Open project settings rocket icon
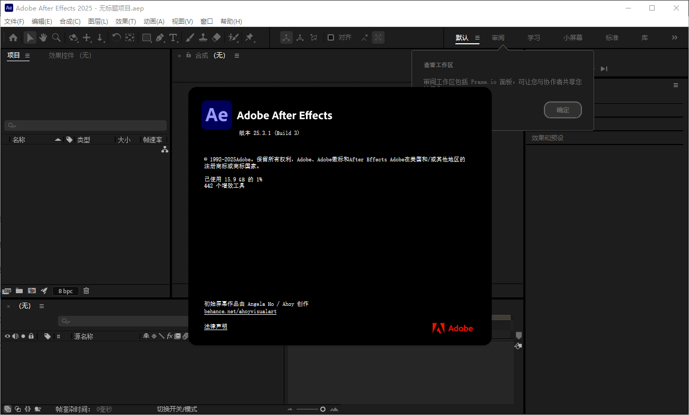This screenshot has height=415, width=689. point(44,291)
